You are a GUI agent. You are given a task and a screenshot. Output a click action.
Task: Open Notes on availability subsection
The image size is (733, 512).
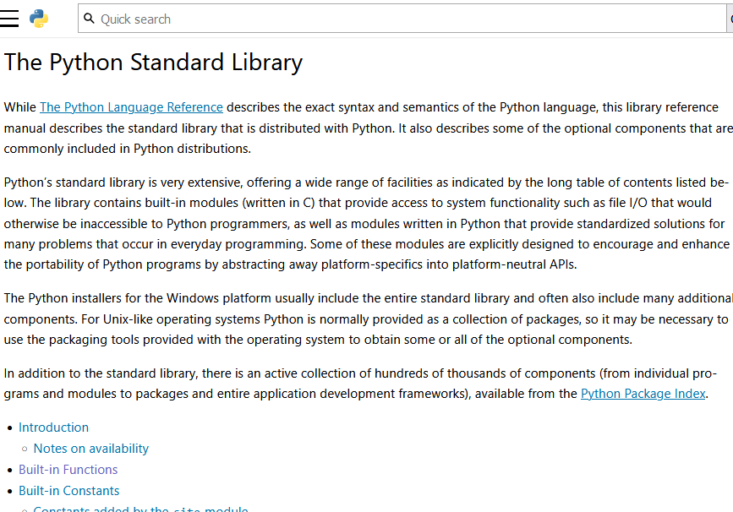tap(91, 449)
